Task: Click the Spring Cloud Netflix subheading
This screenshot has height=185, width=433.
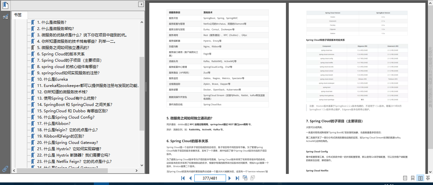Action: coord(317,170)
